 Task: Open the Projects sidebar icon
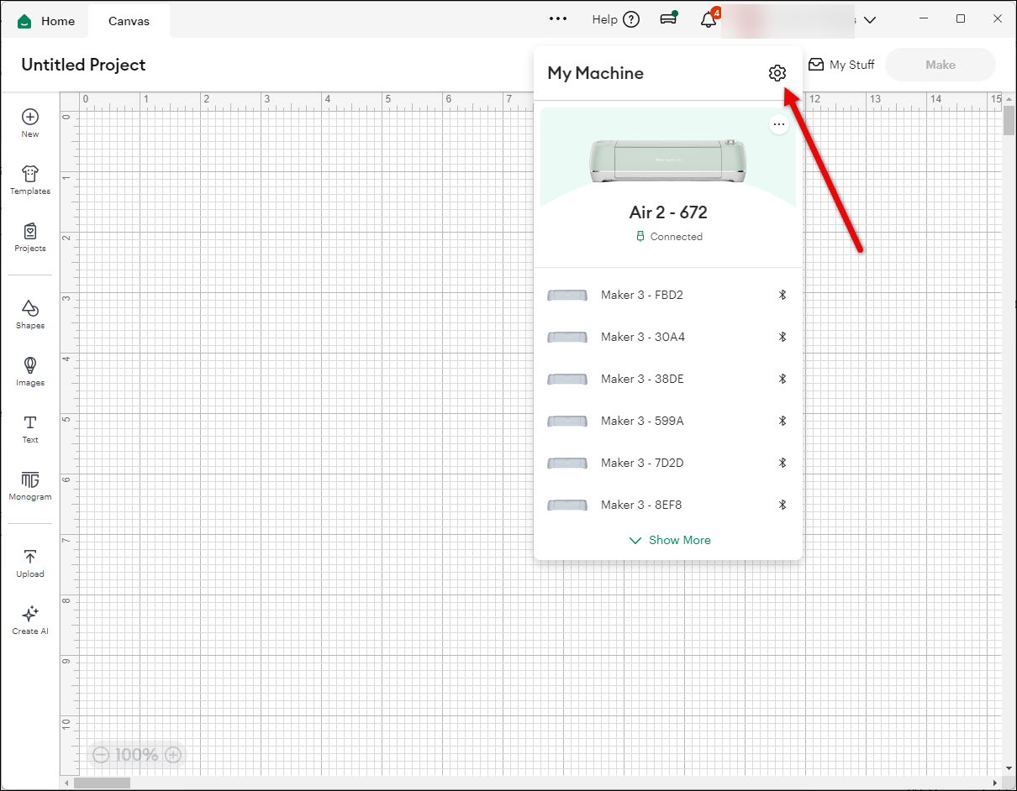click(x=30, y=232)
